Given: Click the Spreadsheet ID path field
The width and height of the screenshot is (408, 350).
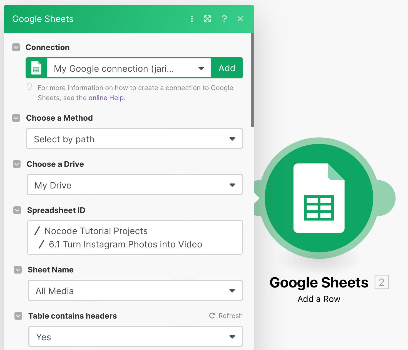Looking at the screenshot, I should 135,237.
